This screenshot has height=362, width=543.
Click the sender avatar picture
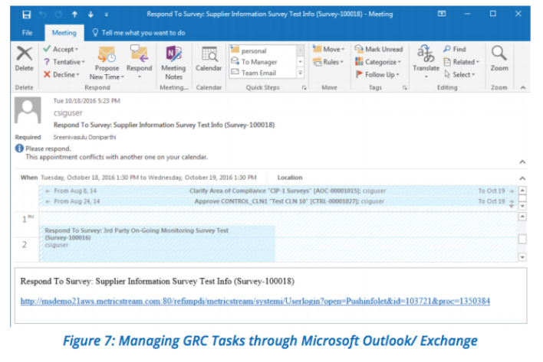point(28,110)
